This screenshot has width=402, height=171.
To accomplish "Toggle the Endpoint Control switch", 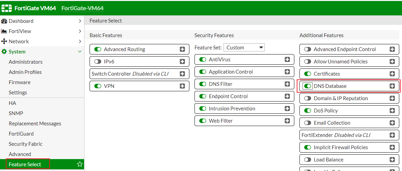I will pos(202,96).
